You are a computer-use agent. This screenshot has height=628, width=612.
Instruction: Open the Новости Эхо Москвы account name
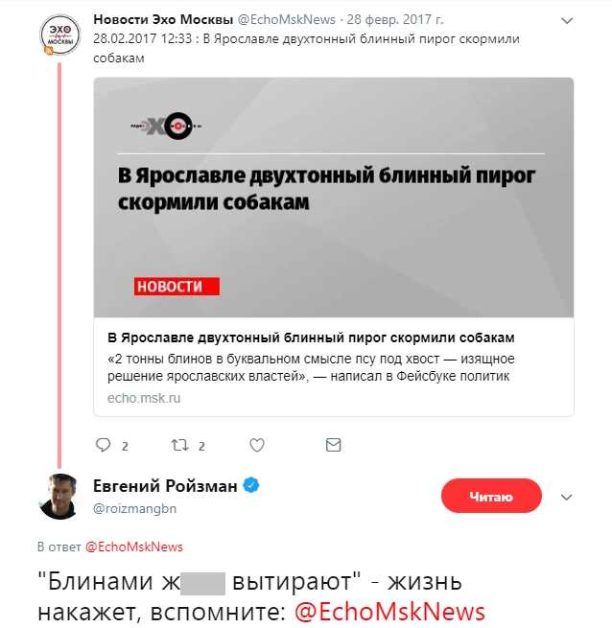[163, 19]
